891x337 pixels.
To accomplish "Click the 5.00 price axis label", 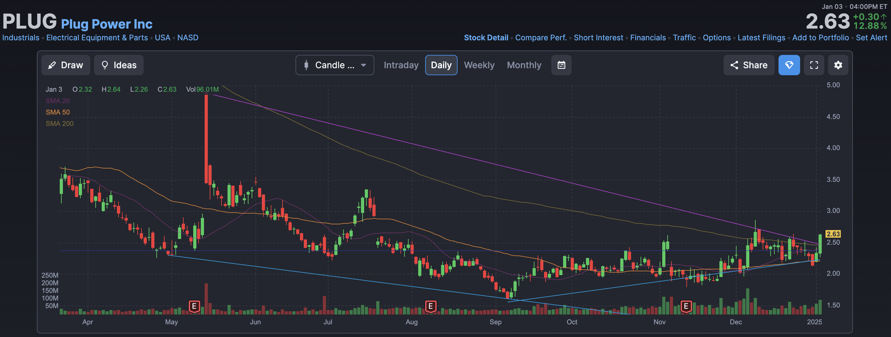I will coord(833,85).
